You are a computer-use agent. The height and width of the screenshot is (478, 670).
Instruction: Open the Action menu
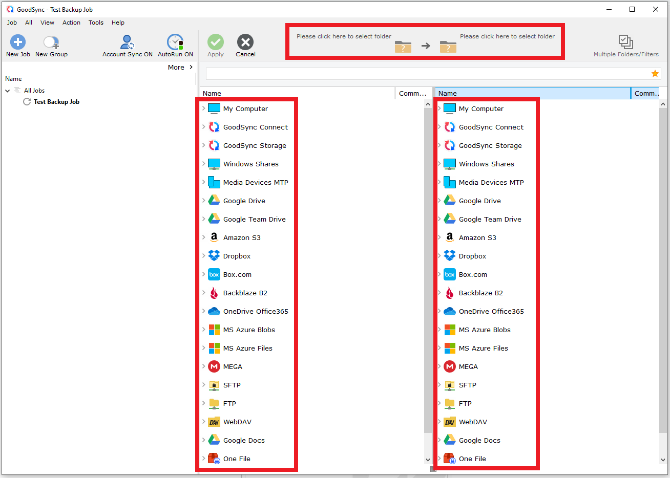(x=71, y=23)
